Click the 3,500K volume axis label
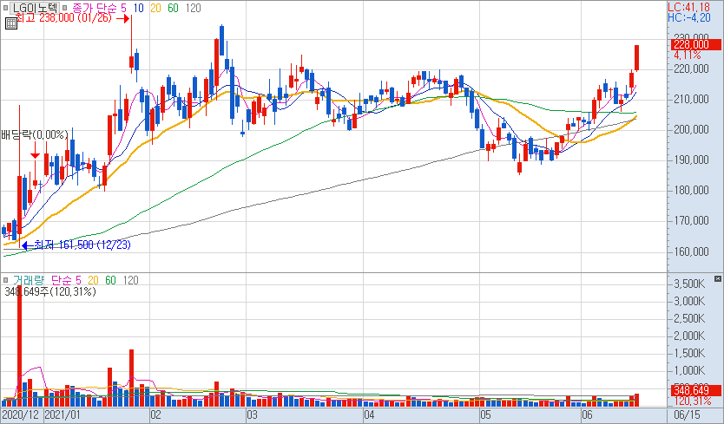Image resolution: width=724 pixels, height=424 pixels. 689,284
